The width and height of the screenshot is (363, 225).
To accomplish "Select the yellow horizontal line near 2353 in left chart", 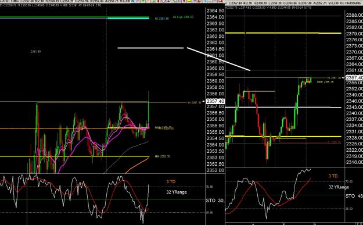I will click(74, 156).
